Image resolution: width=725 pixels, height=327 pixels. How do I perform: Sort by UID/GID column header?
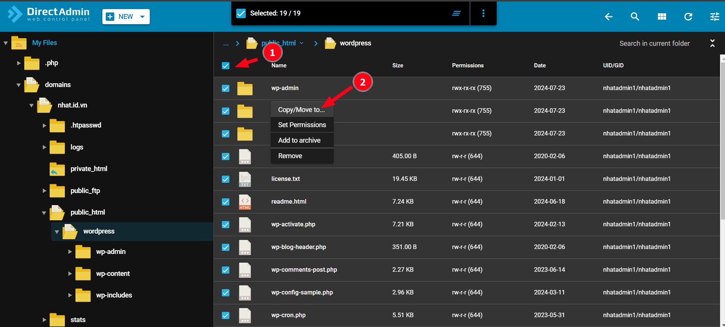coord(613,65)
